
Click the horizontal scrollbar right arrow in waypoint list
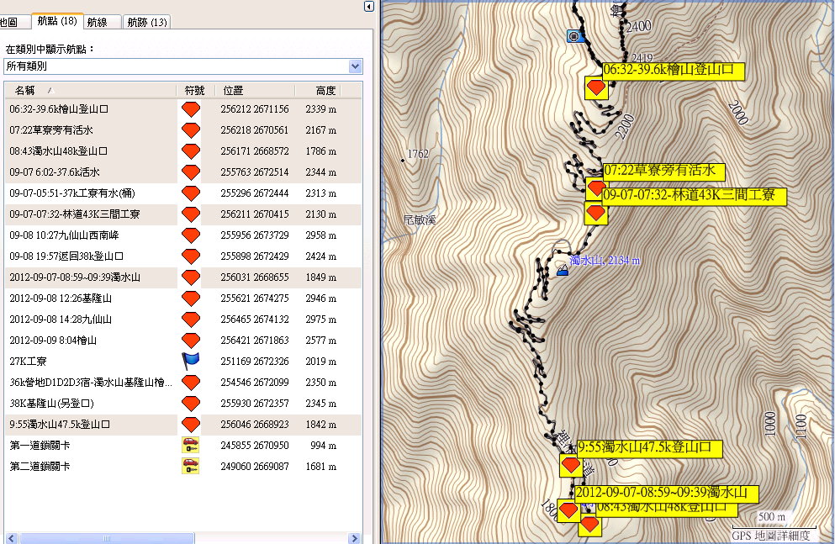pyautogui.click(x=357, y=537)
